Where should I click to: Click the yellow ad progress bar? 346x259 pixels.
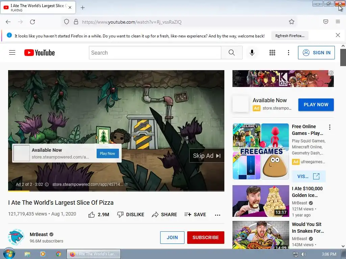[19, 191]
